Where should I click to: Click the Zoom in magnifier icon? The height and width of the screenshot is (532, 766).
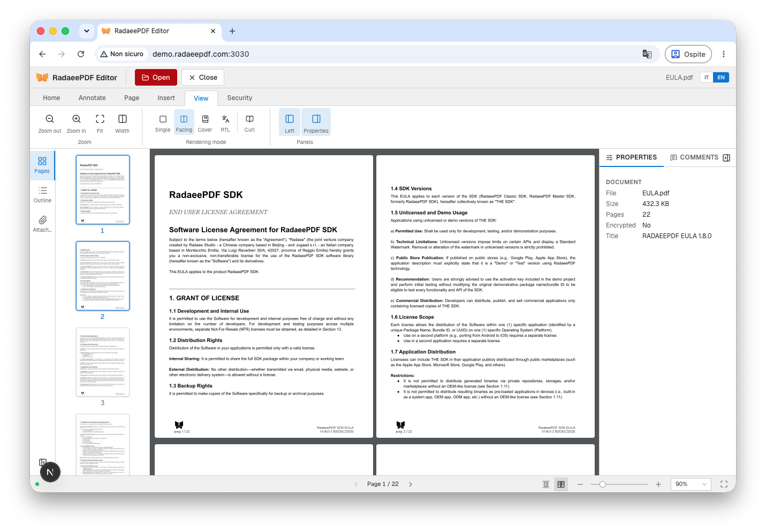click(77, 119)
